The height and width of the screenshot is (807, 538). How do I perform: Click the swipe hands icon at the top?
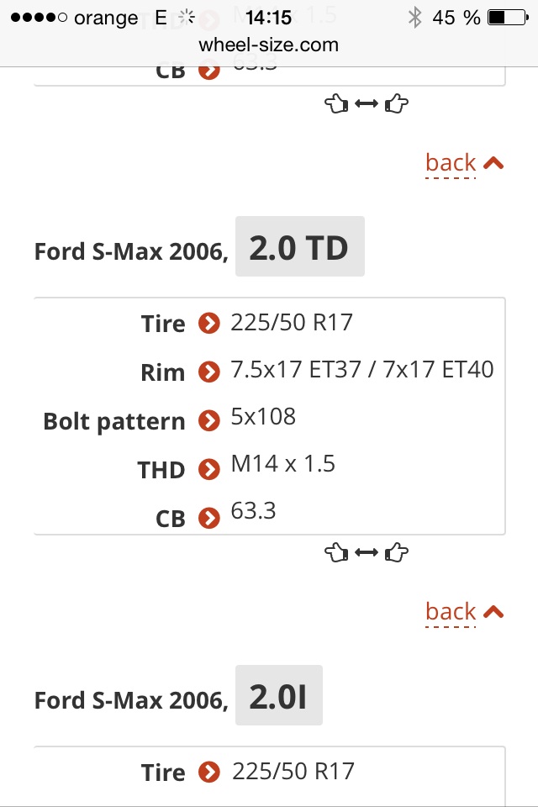pos(366,104)
